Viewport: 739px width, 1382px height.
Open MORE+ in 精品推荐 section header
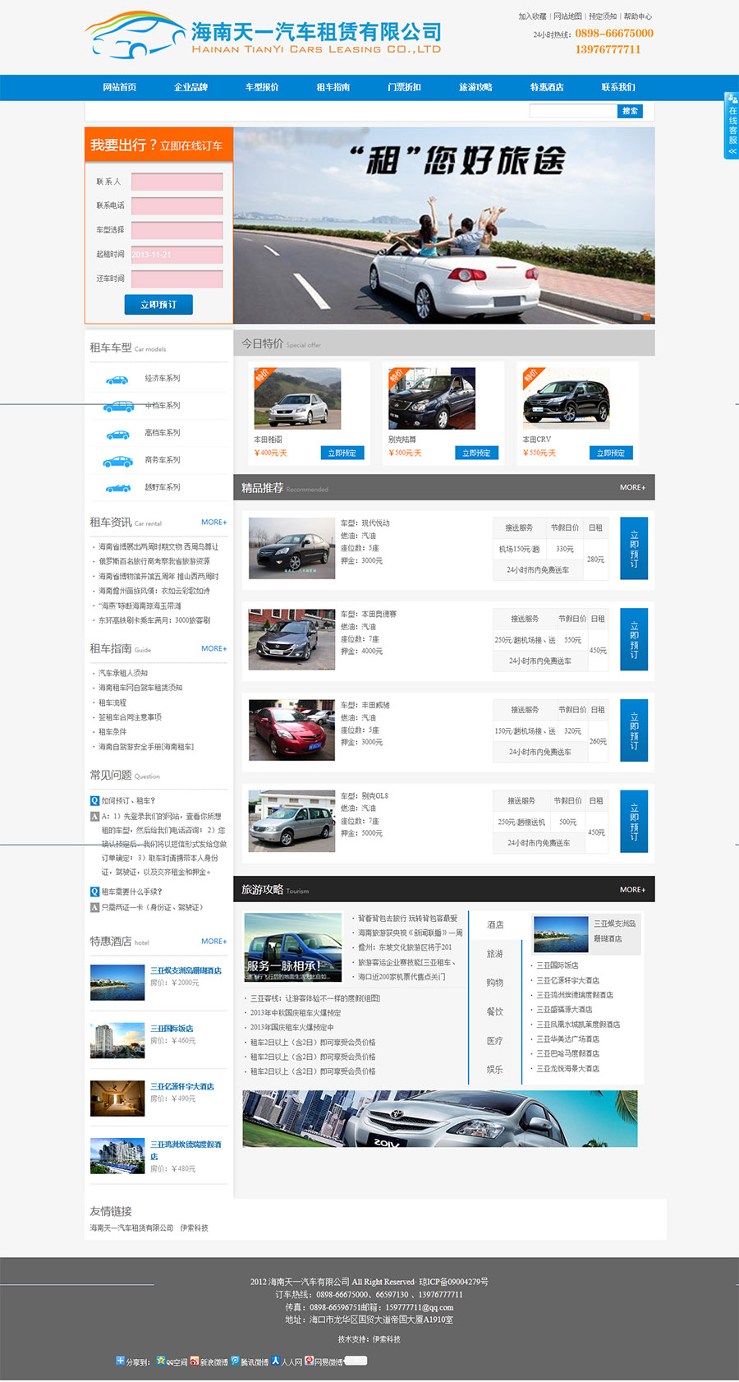[632, 487]
